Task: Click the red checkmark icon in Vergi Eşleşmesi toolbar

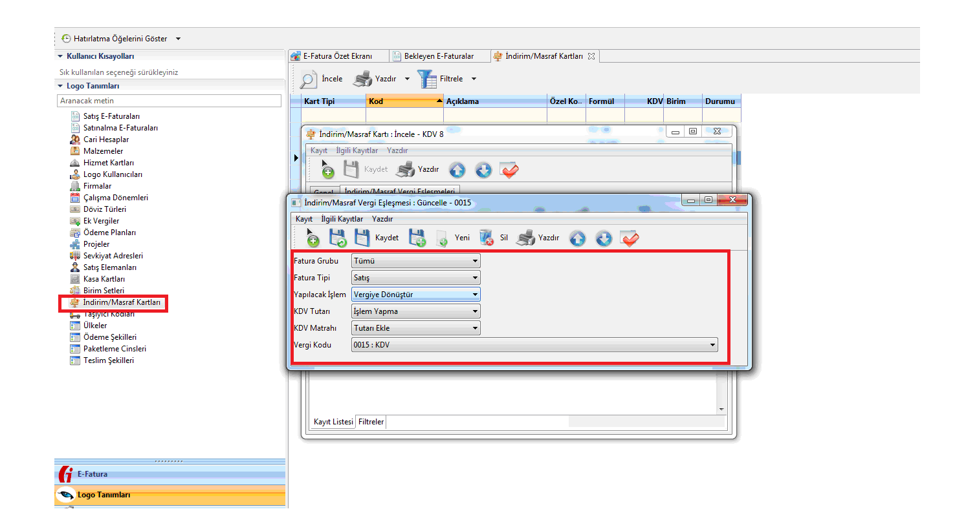Action: coord(629,238)
